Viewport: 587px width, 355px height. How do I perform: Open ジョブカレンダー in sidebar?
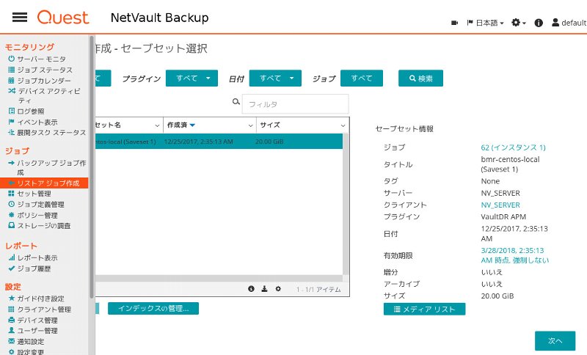click(x=44, y=81)
